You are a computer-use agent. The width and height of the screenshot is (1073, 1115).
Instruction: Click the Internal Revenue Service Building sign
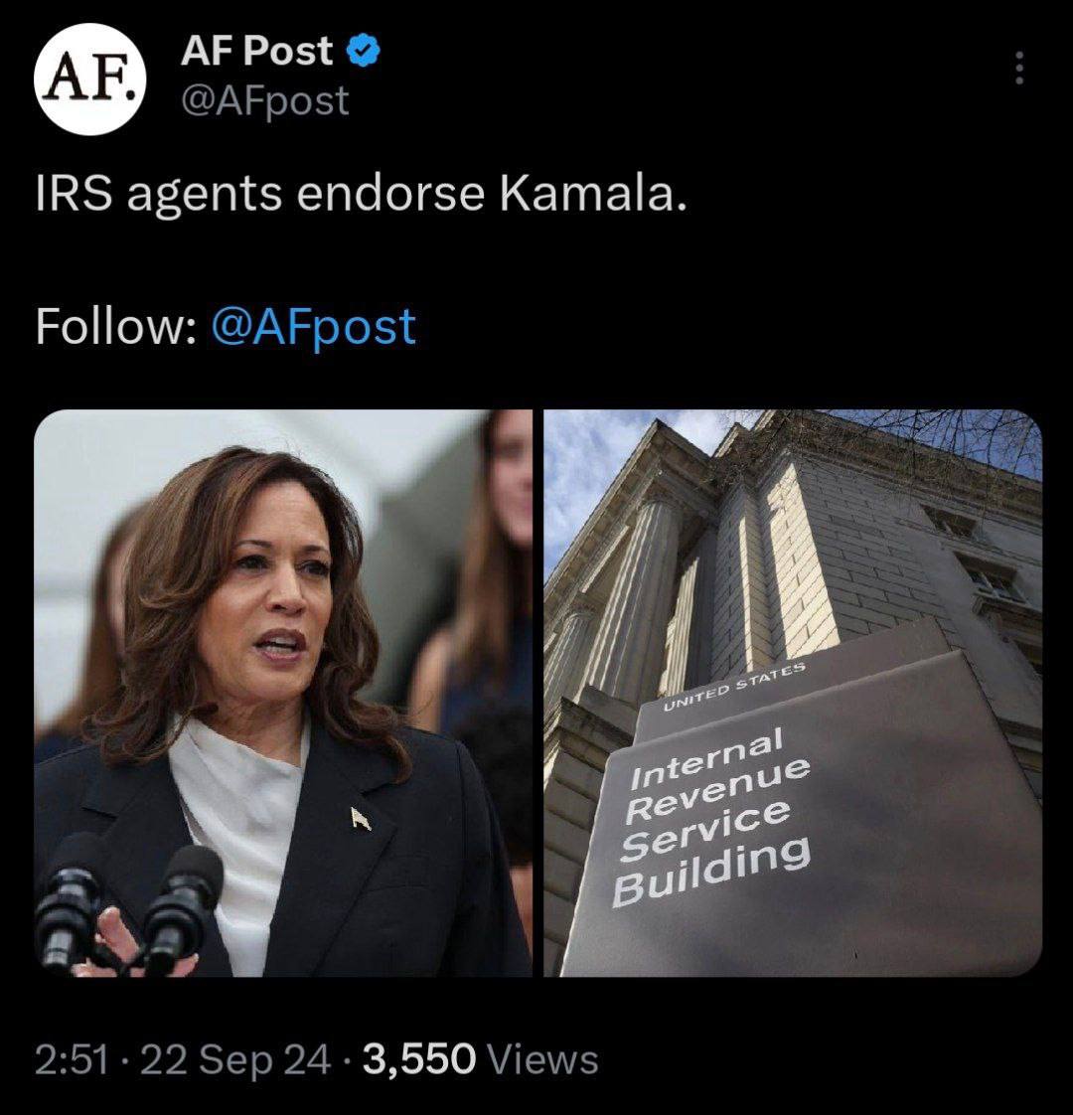pos(711,817)
